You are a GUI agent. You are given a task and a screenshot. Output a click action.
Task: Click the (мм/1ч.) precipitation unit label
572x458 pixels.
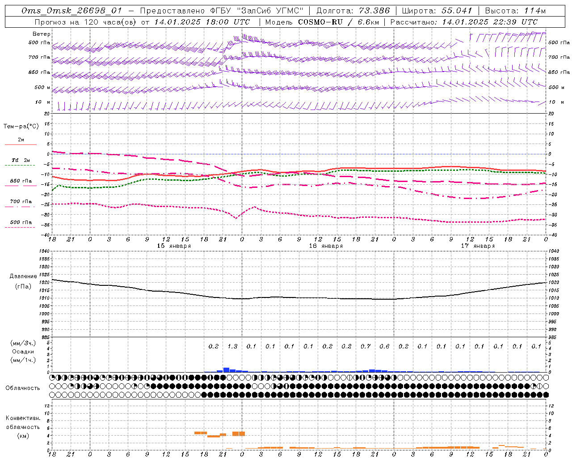point(23,360)
